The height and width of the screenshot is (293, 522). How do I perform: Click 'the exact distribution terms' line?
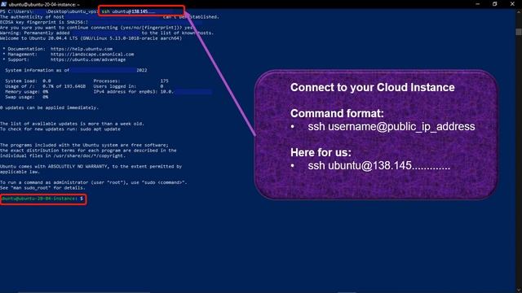(88, 150)
